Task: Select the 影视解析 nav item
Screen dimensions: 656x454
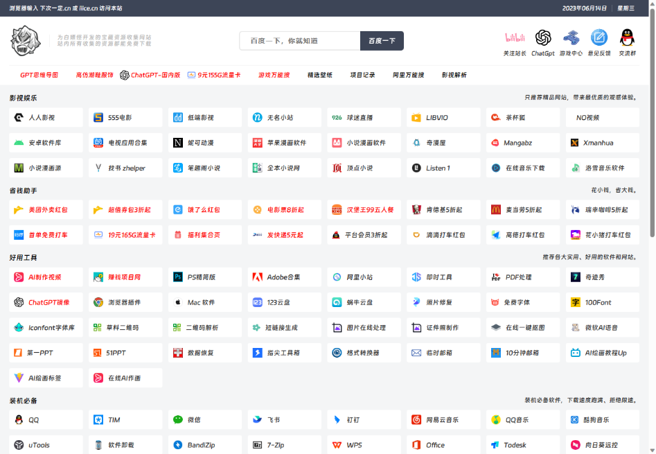Action: click(454, 75)
